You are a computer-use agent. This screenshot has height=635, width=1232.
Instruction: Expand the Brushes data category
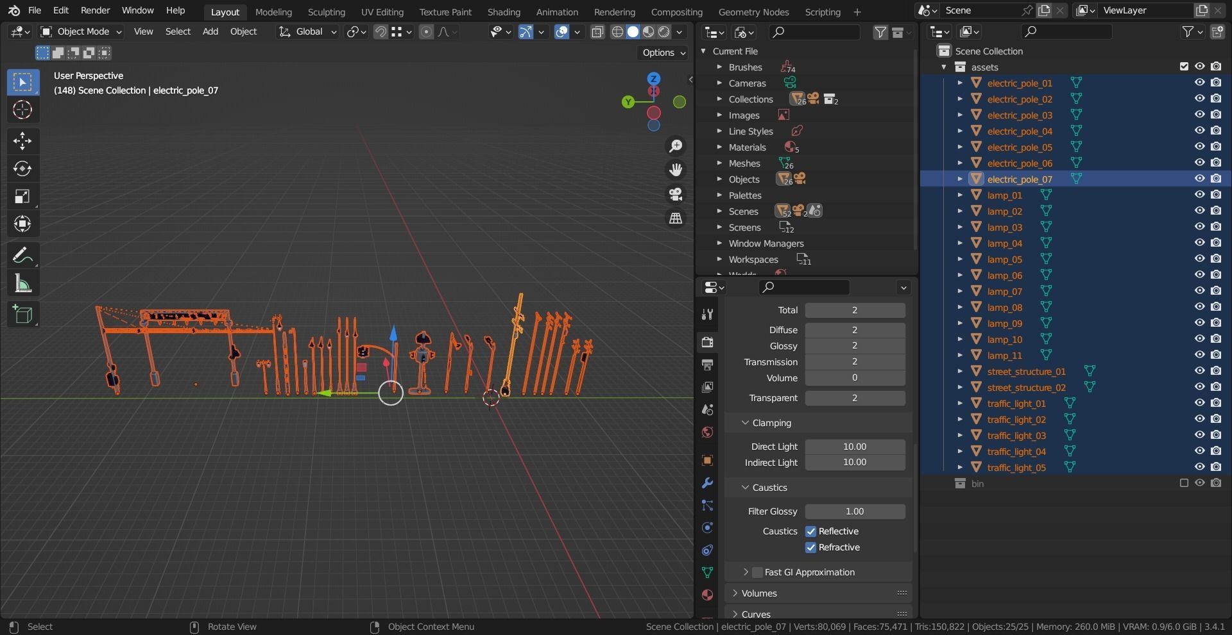(719, 67)
